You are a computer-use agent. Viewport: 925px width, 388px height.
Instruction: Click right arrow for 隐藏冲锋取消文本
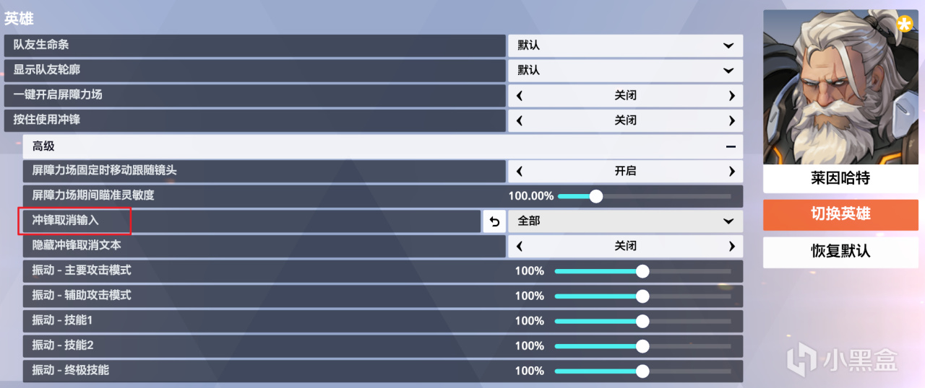point(731,246)
